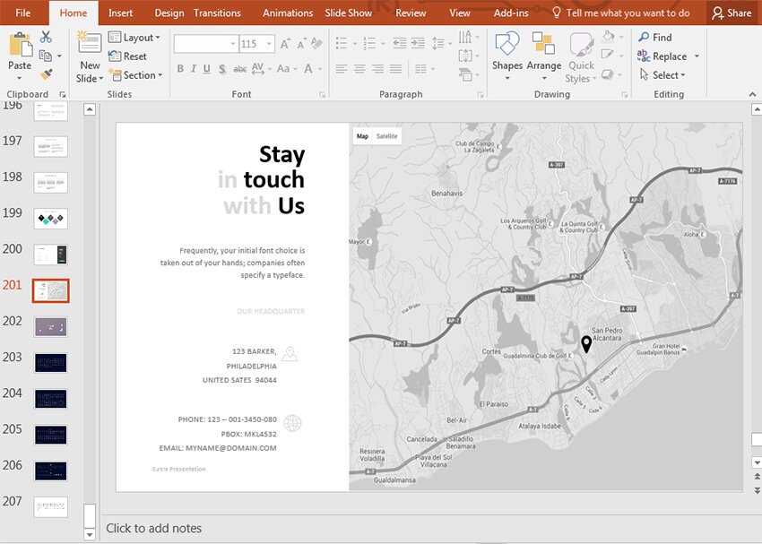Switch the map to Satellite view
Screen dimensions: 762x544
pos(387,136)
